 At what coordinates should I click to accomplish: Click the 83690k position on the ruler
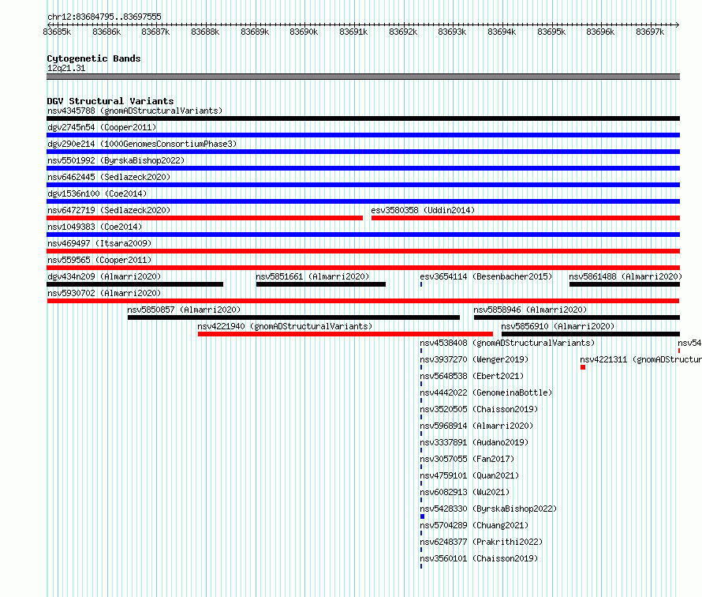tap(304, 32)
